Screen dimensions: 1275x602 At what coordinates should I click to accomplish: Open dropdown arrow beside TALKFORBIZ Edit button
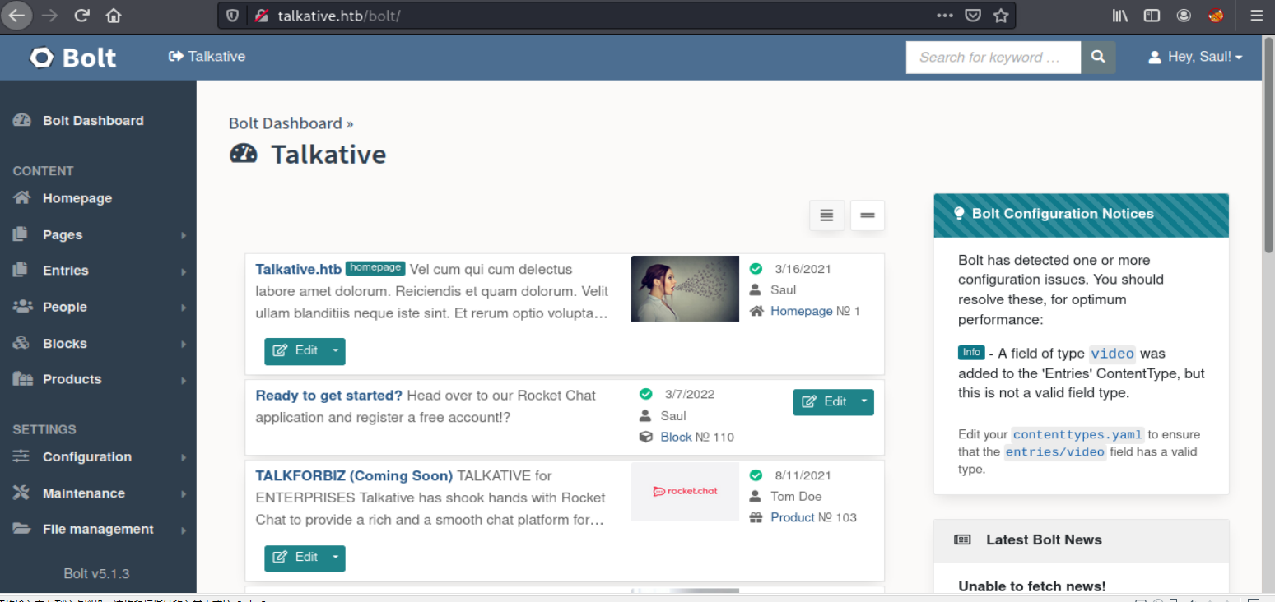335,558
